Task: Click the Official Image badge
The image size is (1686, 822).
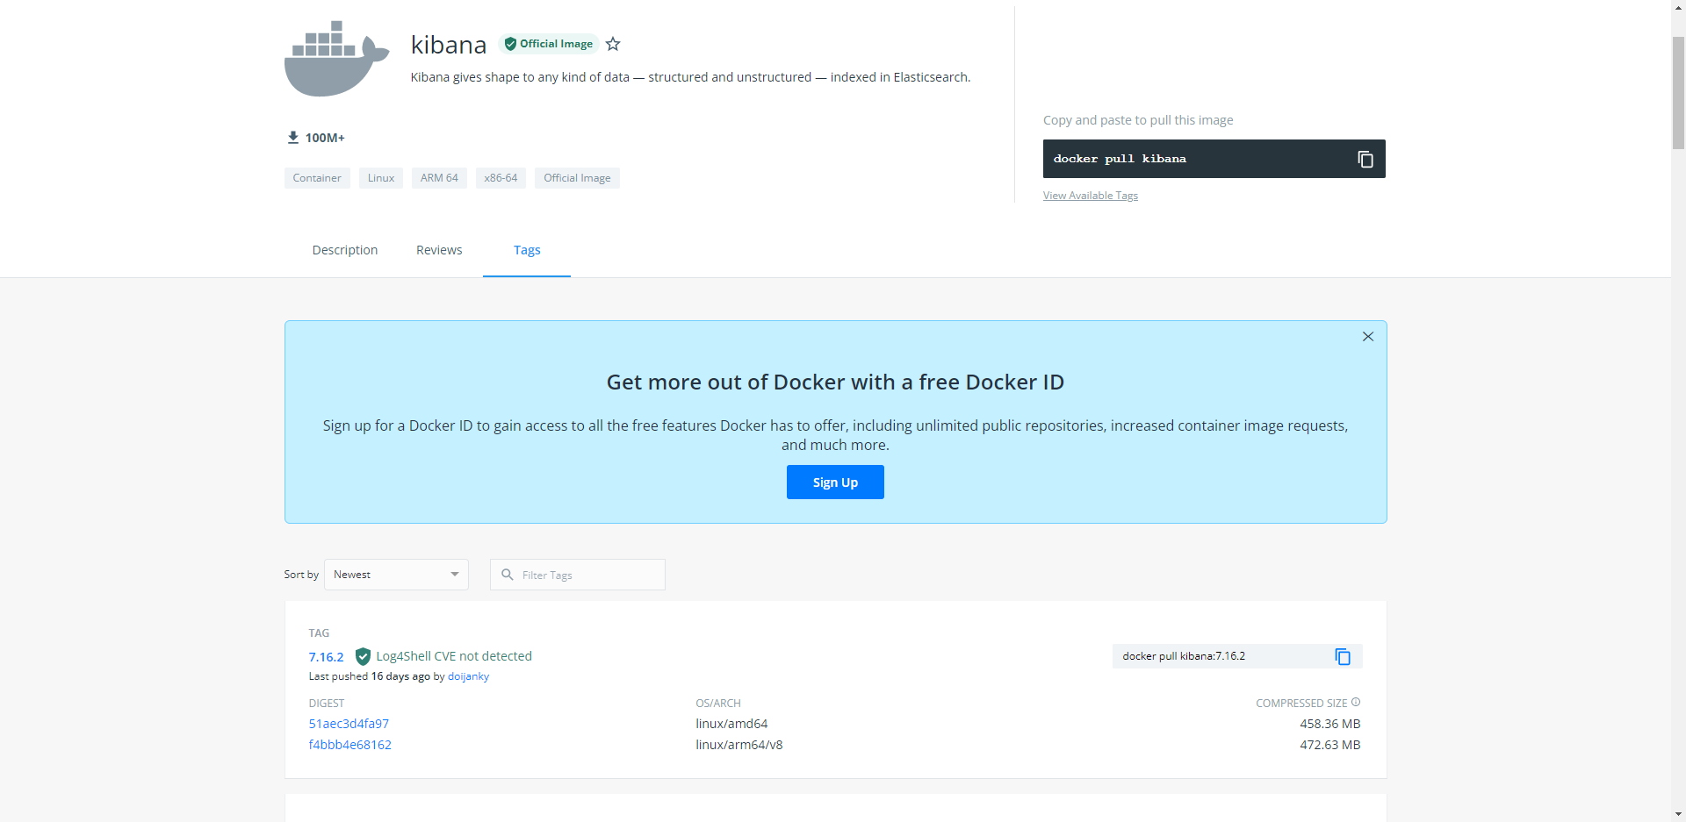Action: pyautogui.click(x=549, y=44)
